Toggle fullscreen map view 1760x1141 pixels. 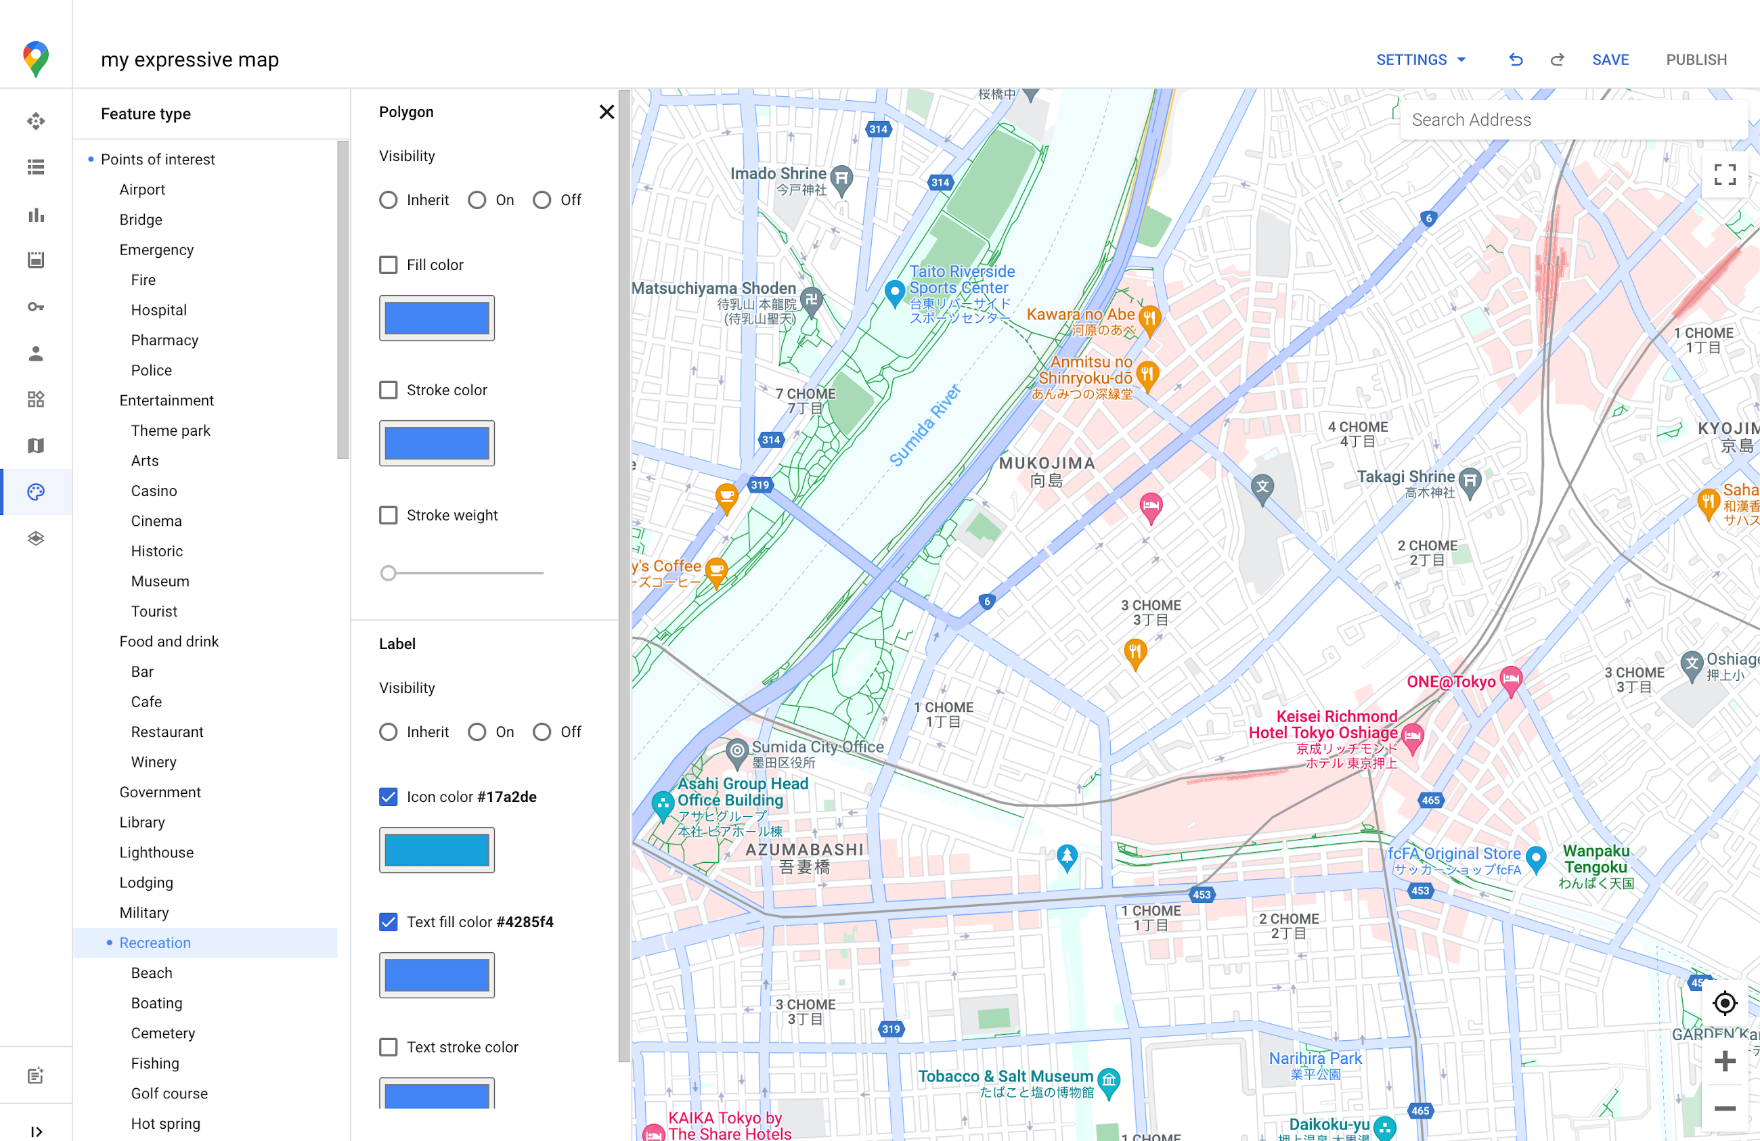point(1725,175)
